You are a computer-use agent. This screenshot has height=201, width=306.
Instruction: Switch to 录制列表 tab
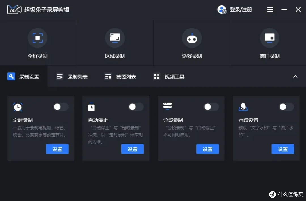click(72, 76)
